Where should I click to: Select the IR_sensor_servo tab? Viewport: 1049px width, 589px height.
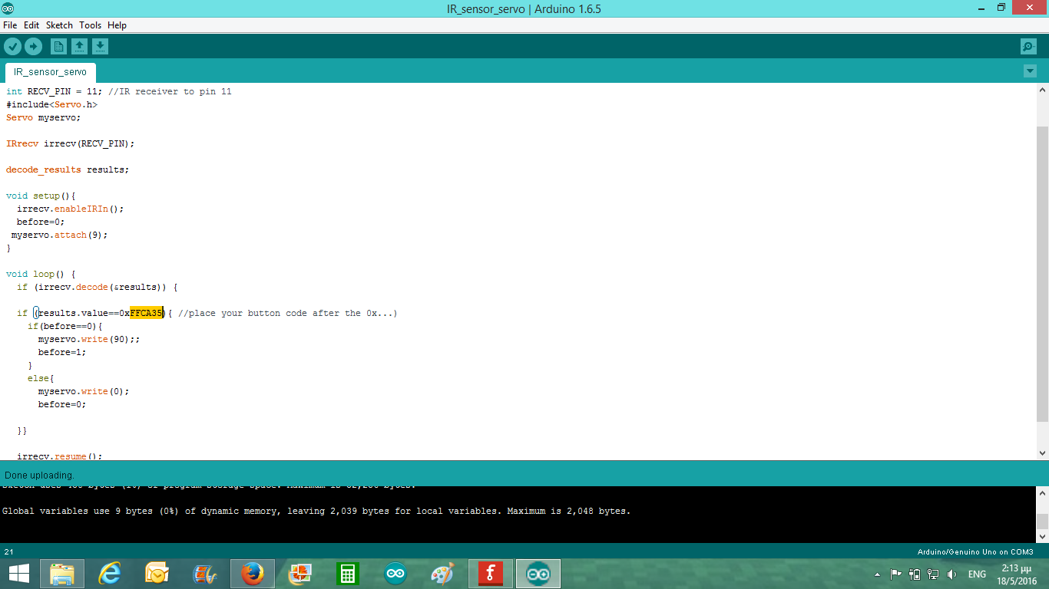tap(50, 72)
